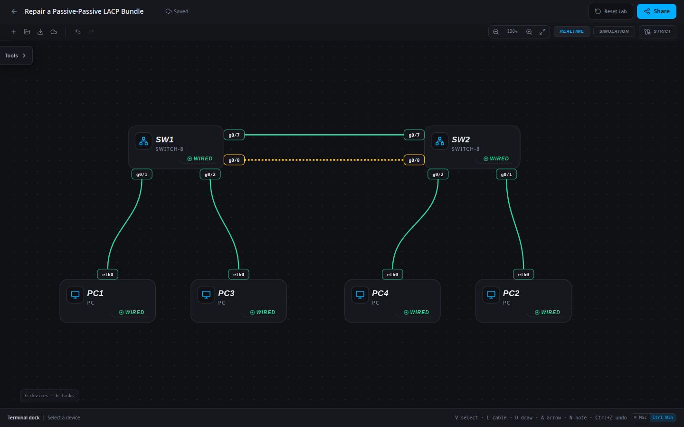Click the WIRED status on PC1
This screenshot has width=684, height=427.
(132, 313)
